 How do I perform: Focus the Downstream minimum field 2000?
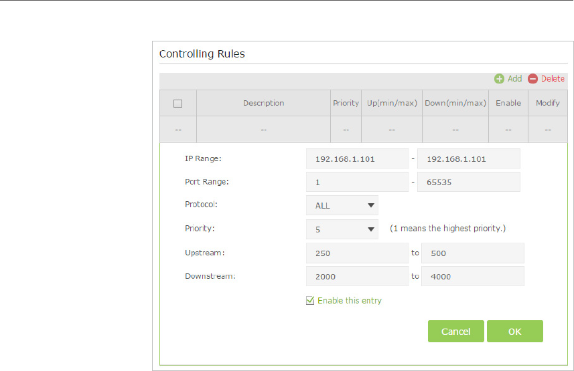click(x=357, y=276)
